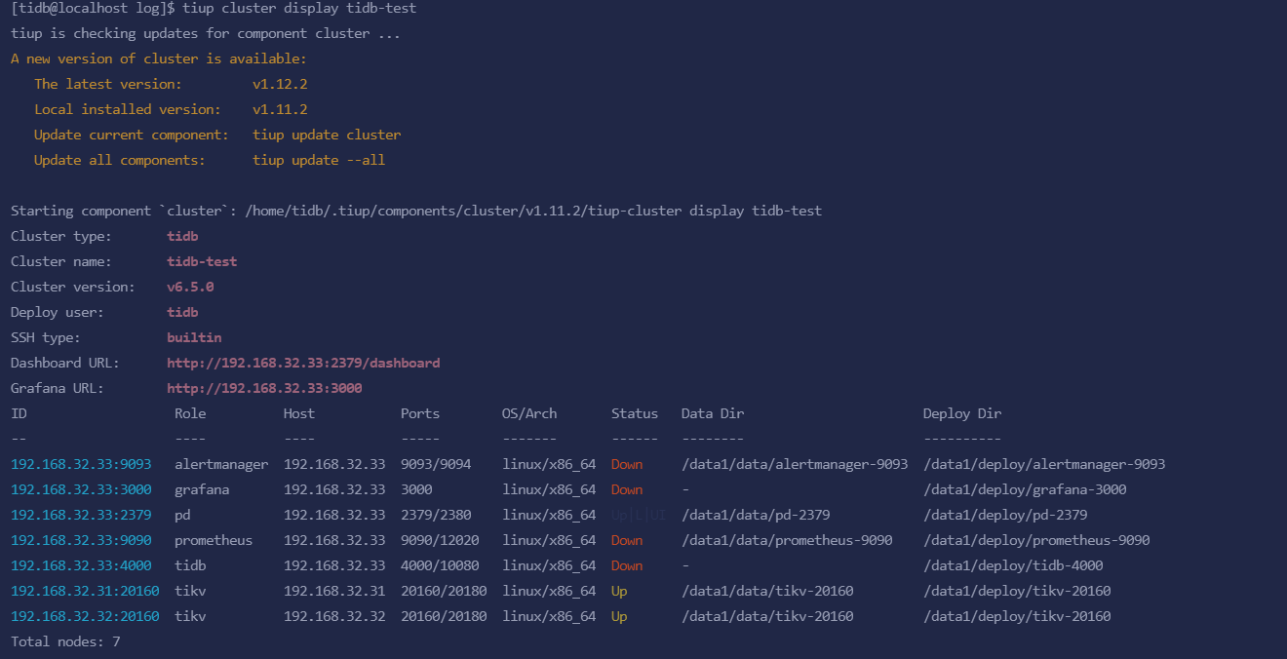Open the Dashboard URL link
This screenshot has width=1287, height=659.
coord(303,363)
